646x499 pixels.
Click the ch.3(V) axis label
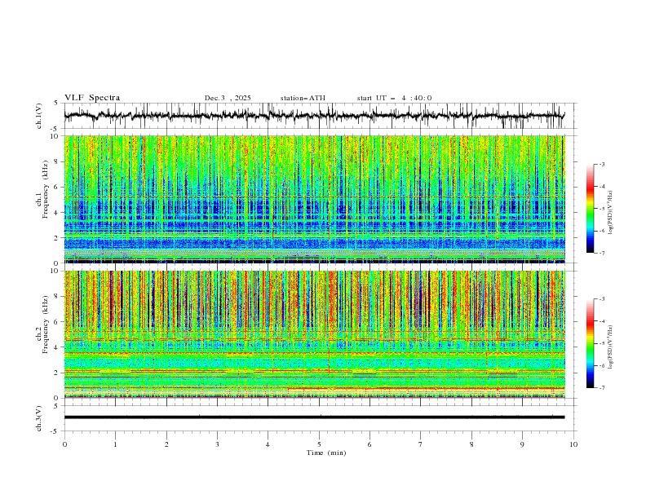tap(39, 417)
